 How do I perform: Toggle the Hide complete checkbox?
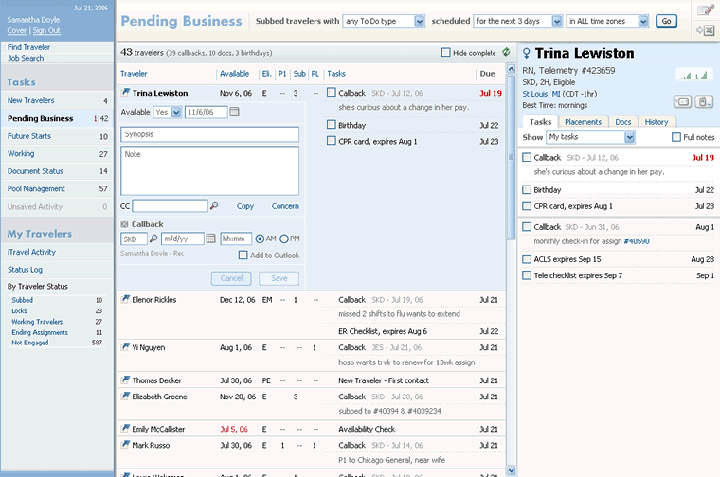point(446,53)
